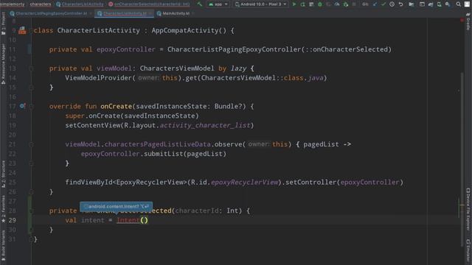This screenshot has height=265, width=472.
Task: Click charactersPagedListLiveData on line 21
Action: (157, 144)
